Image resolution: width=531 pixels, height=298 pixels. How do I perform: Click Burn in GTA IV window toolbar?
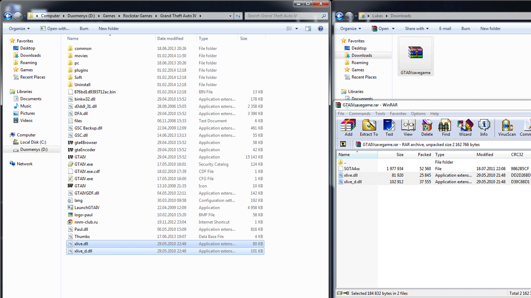84,28
